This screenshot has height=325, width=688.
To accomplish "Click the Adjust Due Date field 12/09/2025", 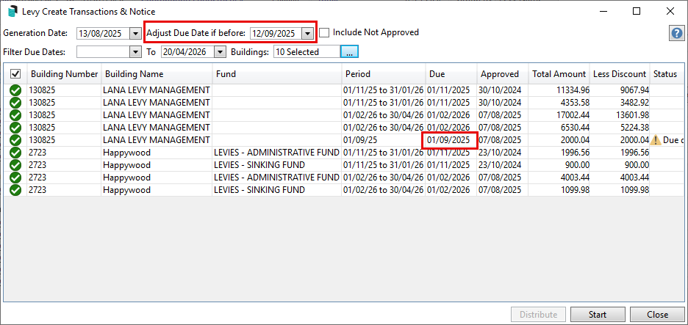I will 276,33.
